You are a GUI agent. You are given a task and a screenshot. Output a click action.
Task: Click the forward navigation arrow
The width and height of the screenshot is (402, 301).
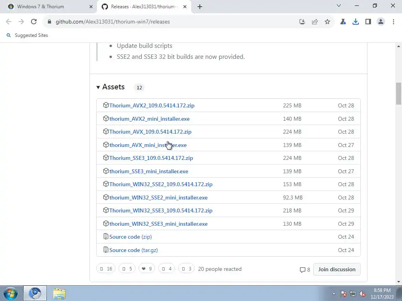21,22
